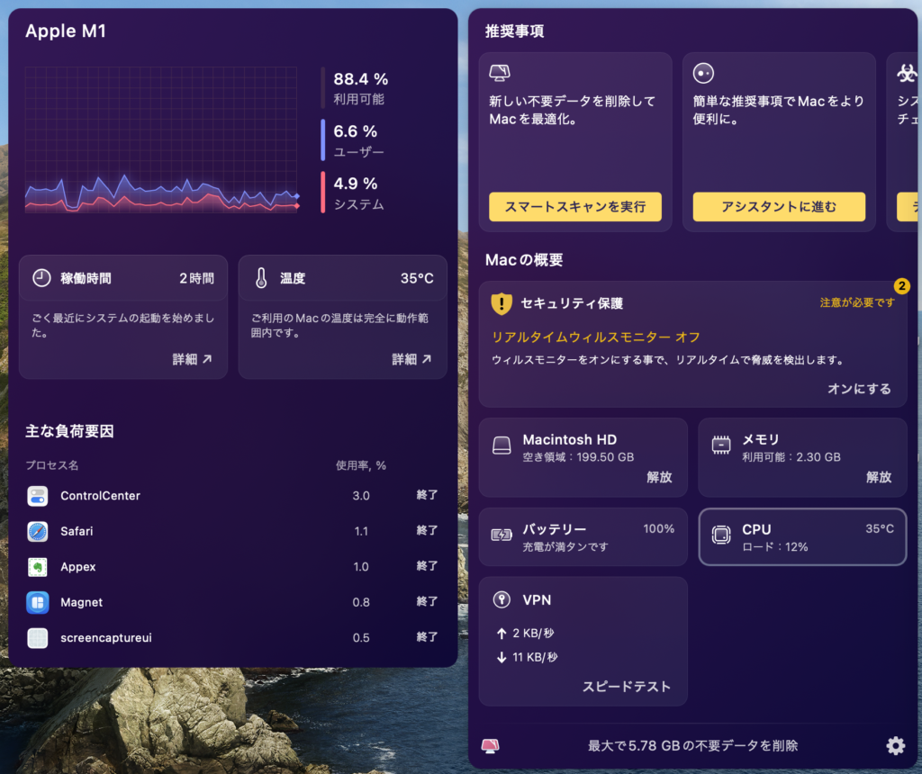Quit ControlCenter using its 終了 button
The image size is (922, 774).
[x=427, y=495]
